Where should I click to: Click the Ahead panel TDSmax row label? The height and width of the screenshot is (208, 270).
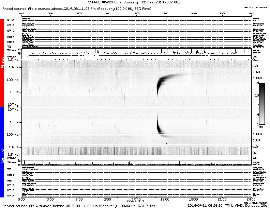12,50
